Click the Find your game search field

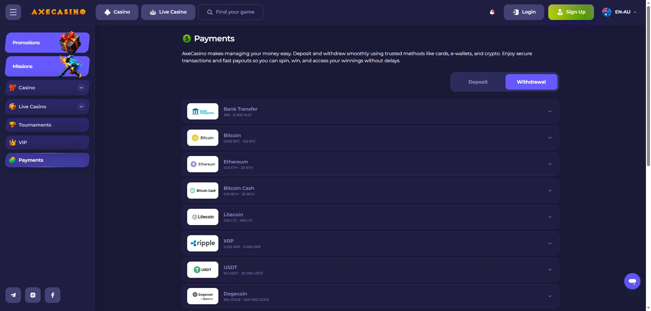click(x=231, y=12)
